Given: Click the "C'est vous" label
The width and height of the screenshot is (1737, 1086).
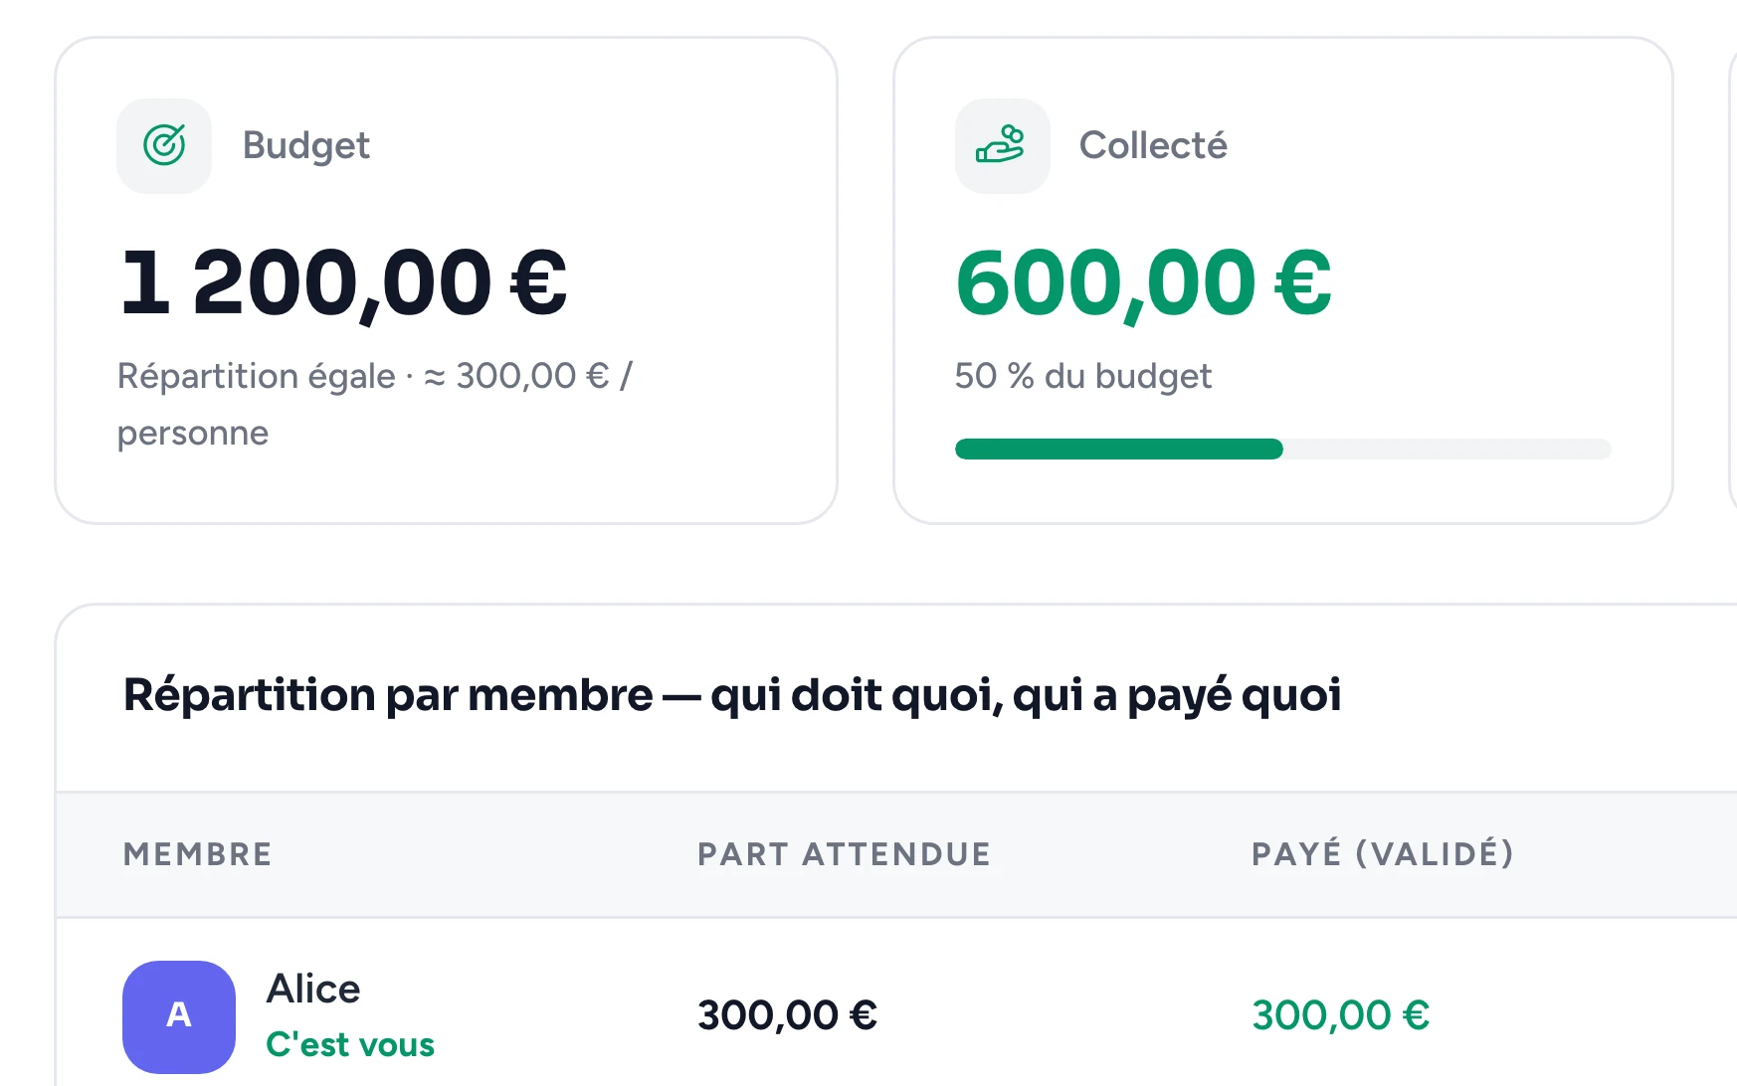Looking at the screenshot, I should click(x=350, y=1044).
